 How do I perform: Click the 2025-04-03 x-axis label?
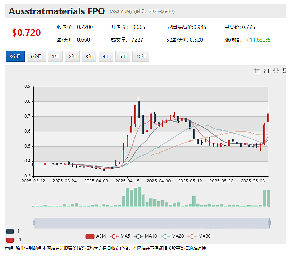pyautogui.click(x=96, y=181)
